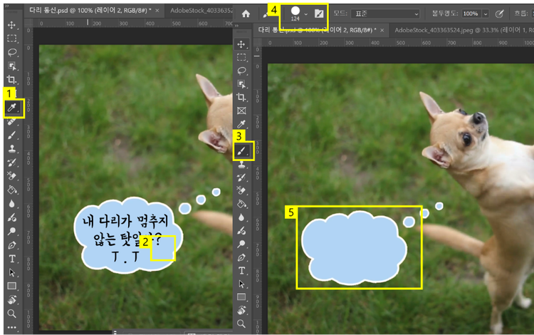Select the Brush tool in right window
Viewport: 534px width, 335px height.
(241, 150)
